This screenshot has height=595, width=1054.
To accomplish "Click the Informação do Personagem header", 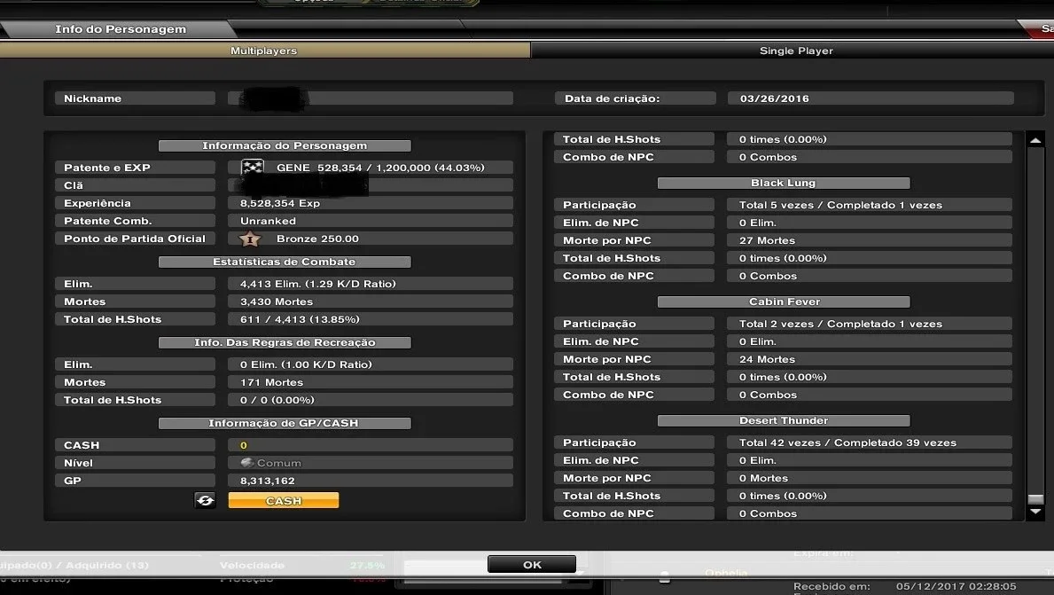I will coord(285,146).
